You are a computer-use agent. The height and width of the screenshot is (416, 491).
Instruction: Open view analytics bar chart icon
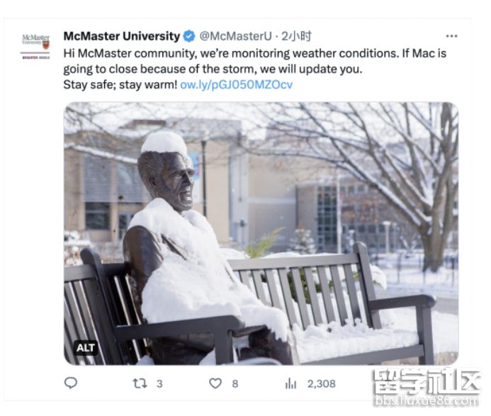pos(290,383)
